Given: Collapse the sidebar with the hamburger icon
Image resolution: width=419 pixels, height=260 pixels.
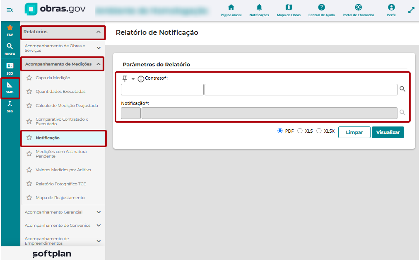Looking at the screenshot, I should [10, 10].
